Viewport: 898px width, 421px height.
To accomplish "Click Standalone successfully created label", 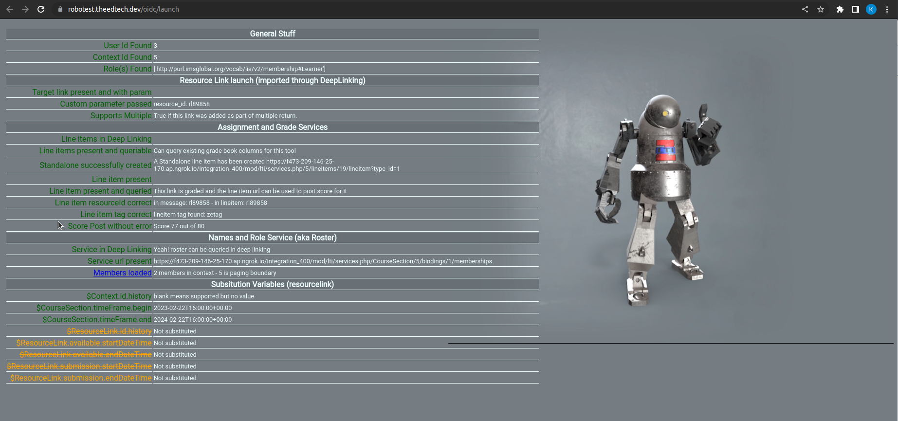I will (95, 165).
